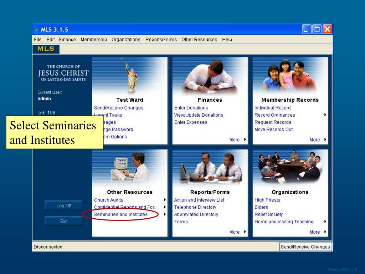Click the Other Resources panel heading
Viewport: 365px width, 274px height.
(130, 192)
